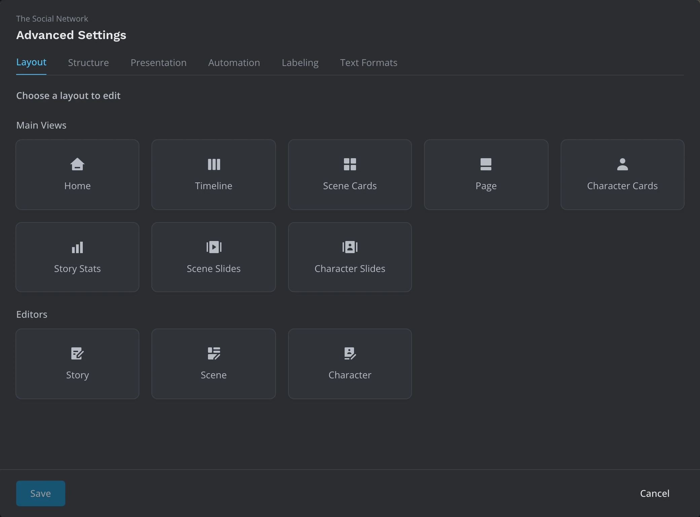Select the Scene Slides play icon
This screenshot has width=700, height=517.
point(214,247)
